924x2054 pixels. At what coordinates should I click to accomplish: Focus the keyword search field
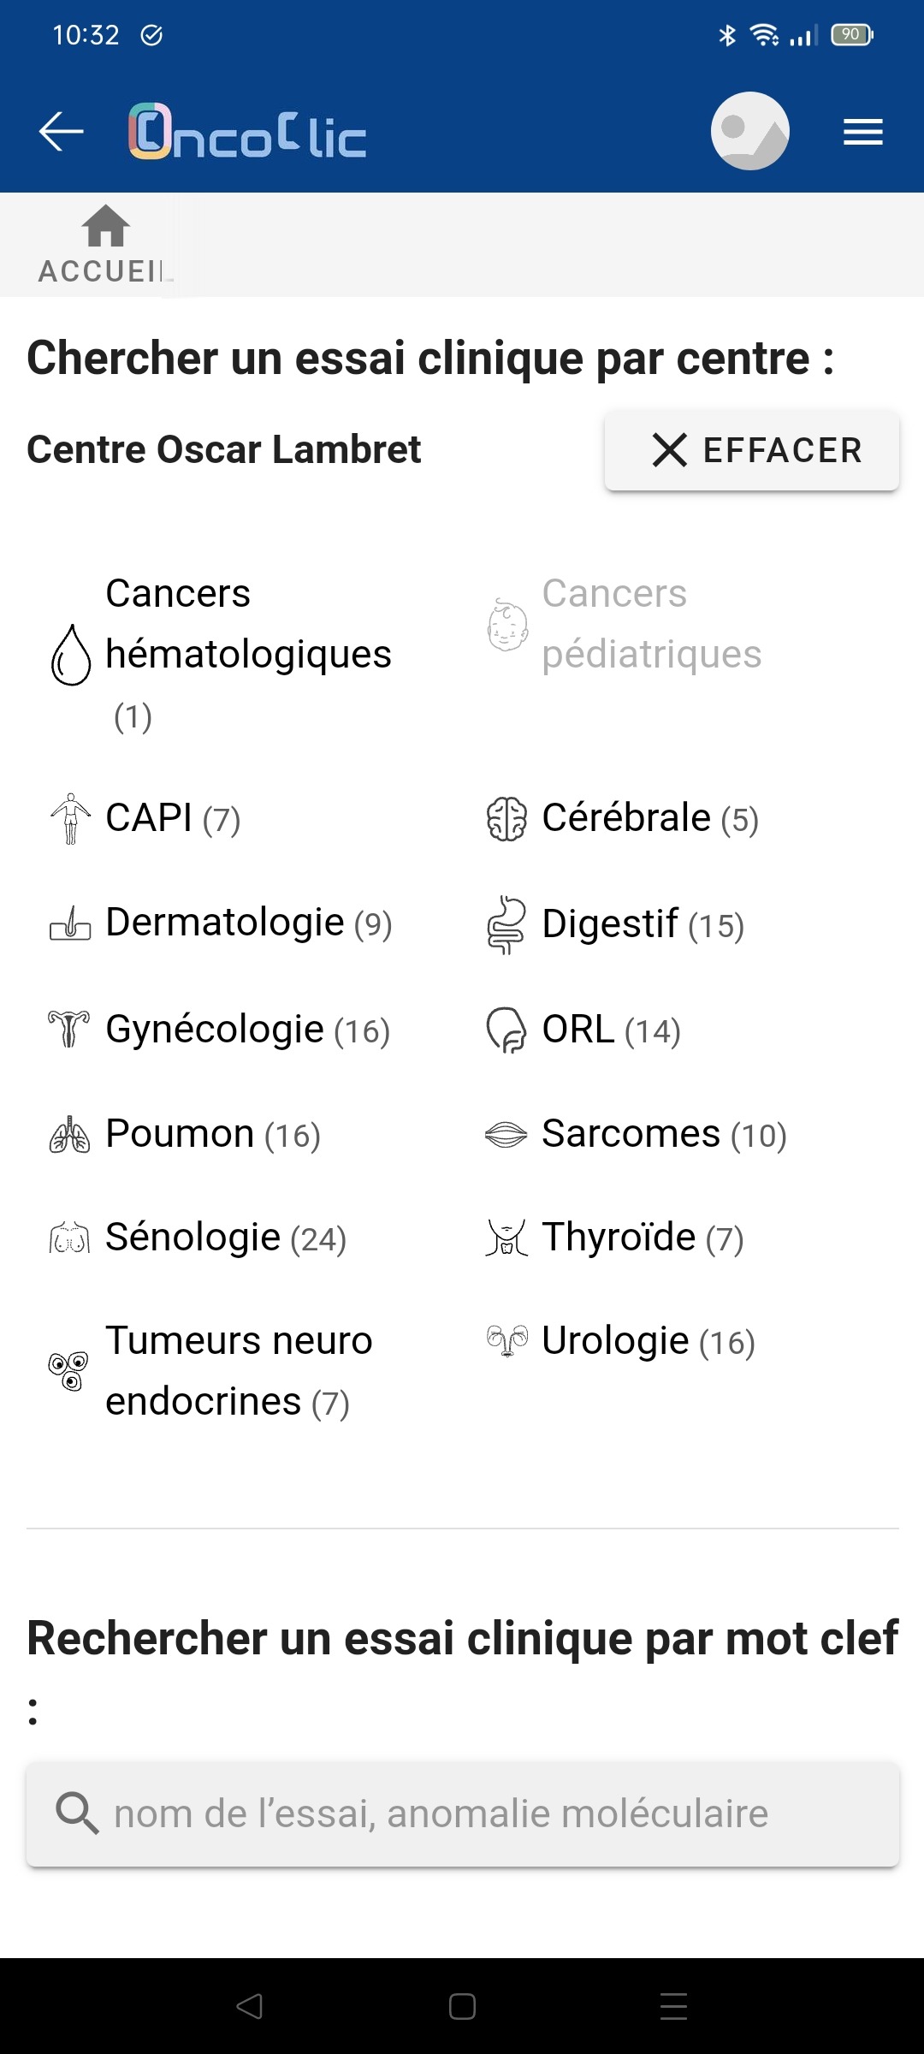click(x=463, y=1814)
